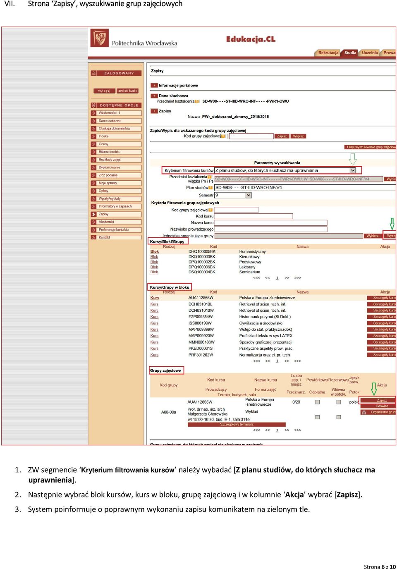Click arrow icon beside Preferencje kontaktu
Viewport: 397px width, 569px height.
click(x=94, y=230)
